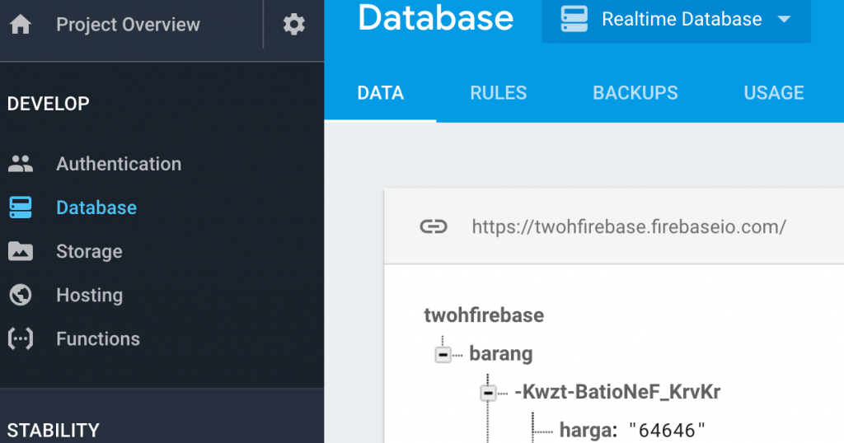This screenshot has height=443, width=844.
Task: Select the -Kwzt-BatioNeF_KrvKr key
Action: click(617, 392)
